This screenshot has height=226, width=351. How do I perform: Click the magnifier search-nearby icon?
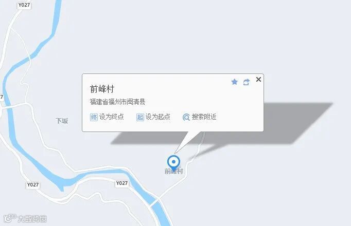(x=186, y=117)
